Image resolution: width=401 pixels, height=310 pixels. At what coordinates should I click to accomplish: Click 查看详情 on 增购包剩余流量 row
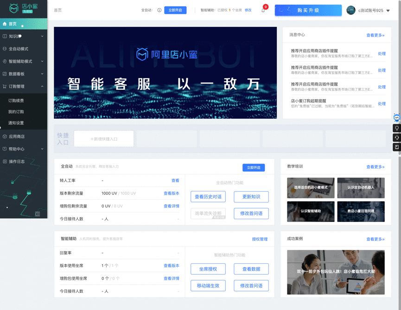point(172,206)
